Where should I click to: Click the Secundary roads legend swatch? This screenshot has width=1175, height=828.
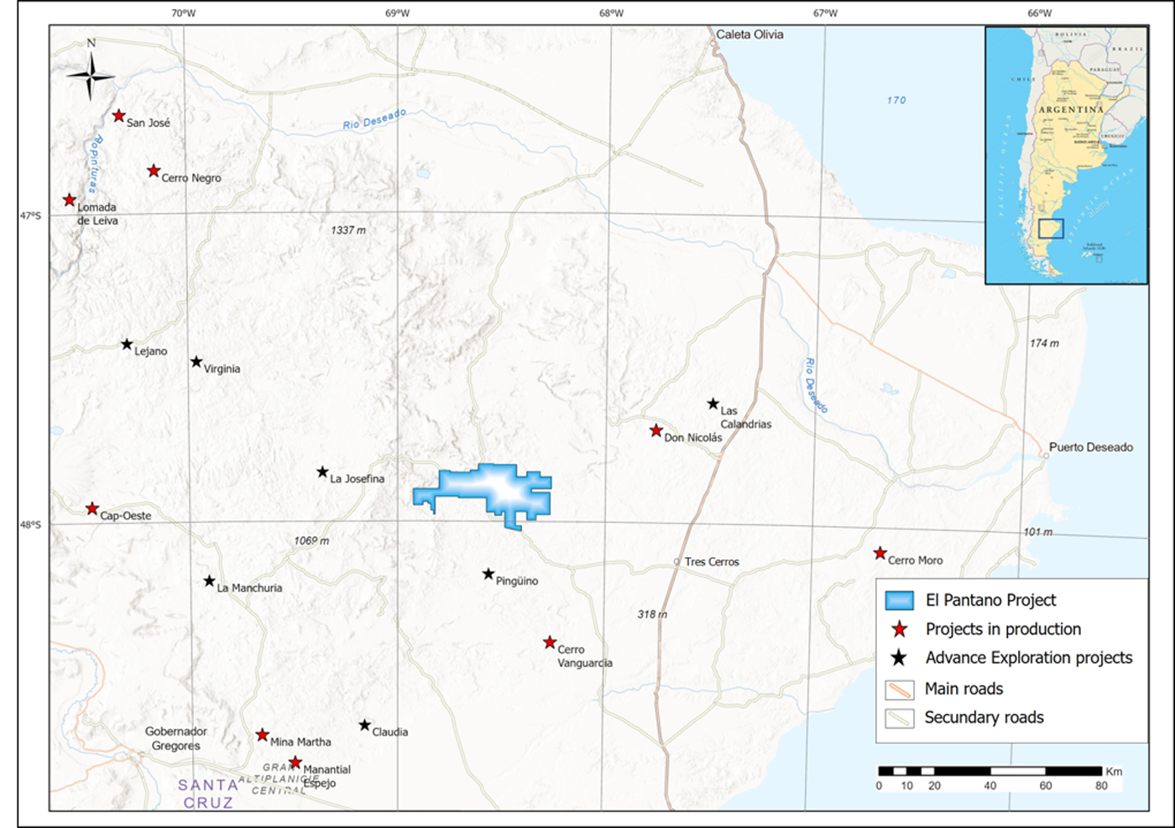click(x=900, y=718)
